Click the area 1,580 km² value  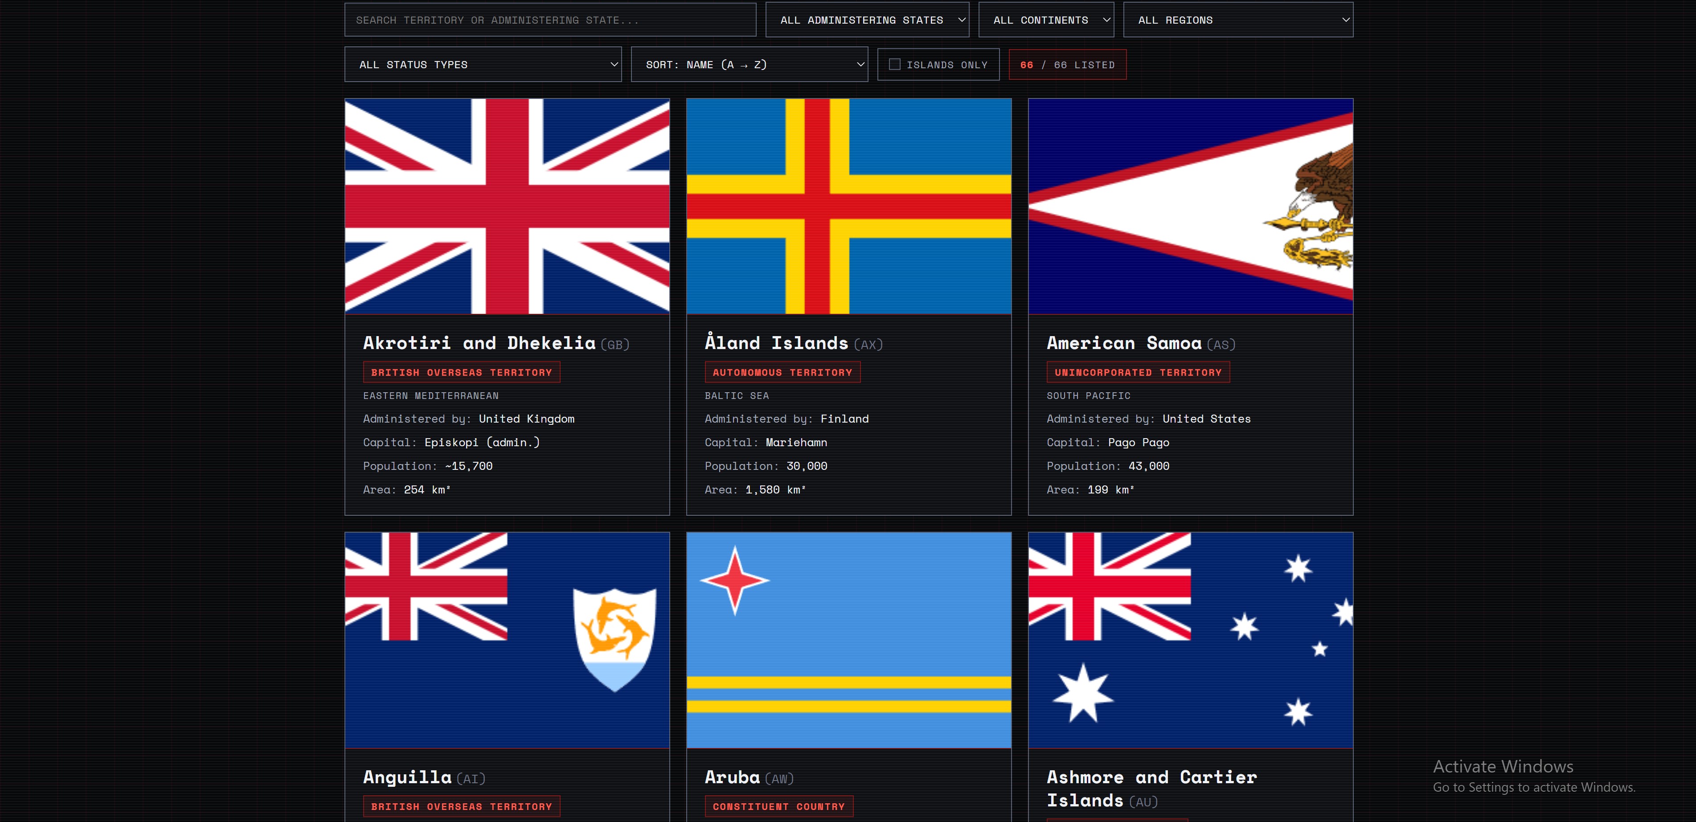tap(775, 490)
